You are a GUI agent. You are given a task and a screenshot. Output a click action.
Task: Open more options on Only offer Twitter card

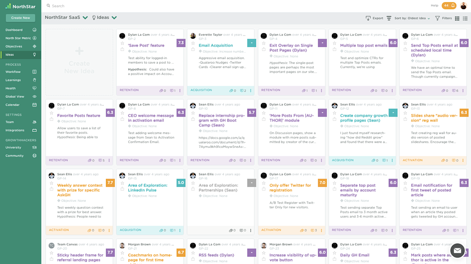pyautogui.click(x=321, y=231)
